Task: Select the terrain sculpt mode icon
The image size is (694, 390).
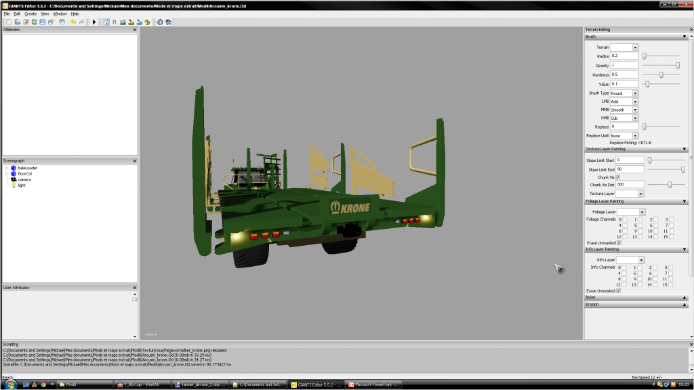Action: point(123,22)
